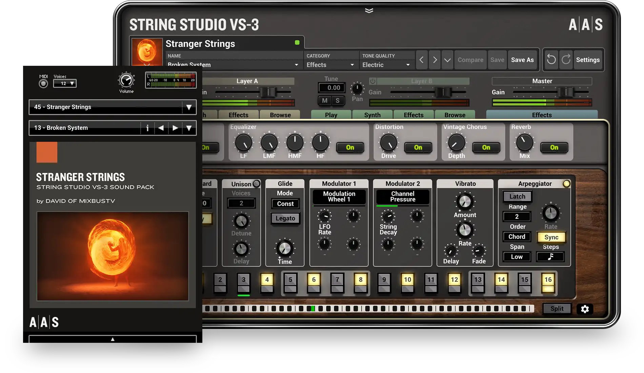
Task: Switch to the Synth tab
Action: pos(372,115)
